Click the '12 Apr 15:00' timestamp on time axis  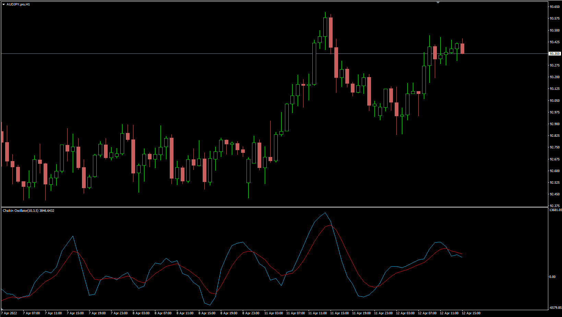471,313
